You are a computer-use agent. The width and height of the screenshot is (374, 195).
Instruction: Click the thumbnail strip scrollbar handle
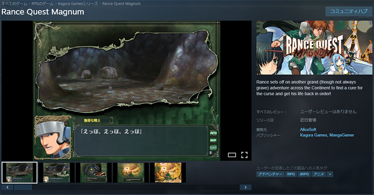(x=23, y=187)
